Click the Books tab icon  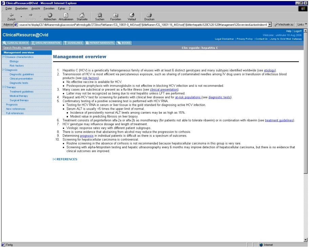tap(119, 43)
